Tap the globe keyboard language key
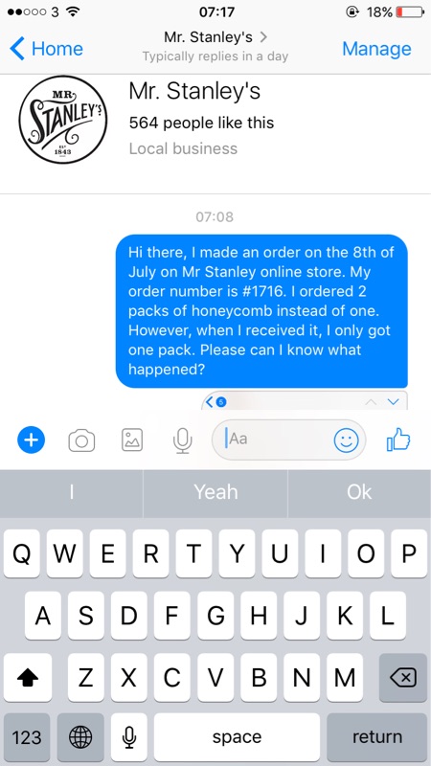The image size is (431, 766). click(80, 736)
